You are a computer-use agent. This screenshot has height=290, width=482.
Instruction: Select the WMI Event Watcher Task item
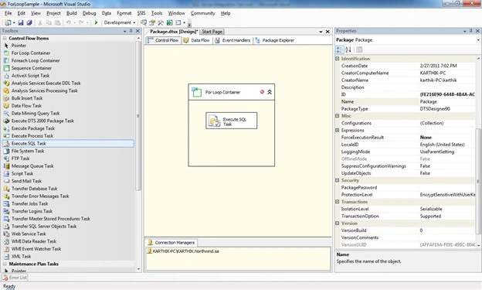pyautogui.click(x=36, y=249)
